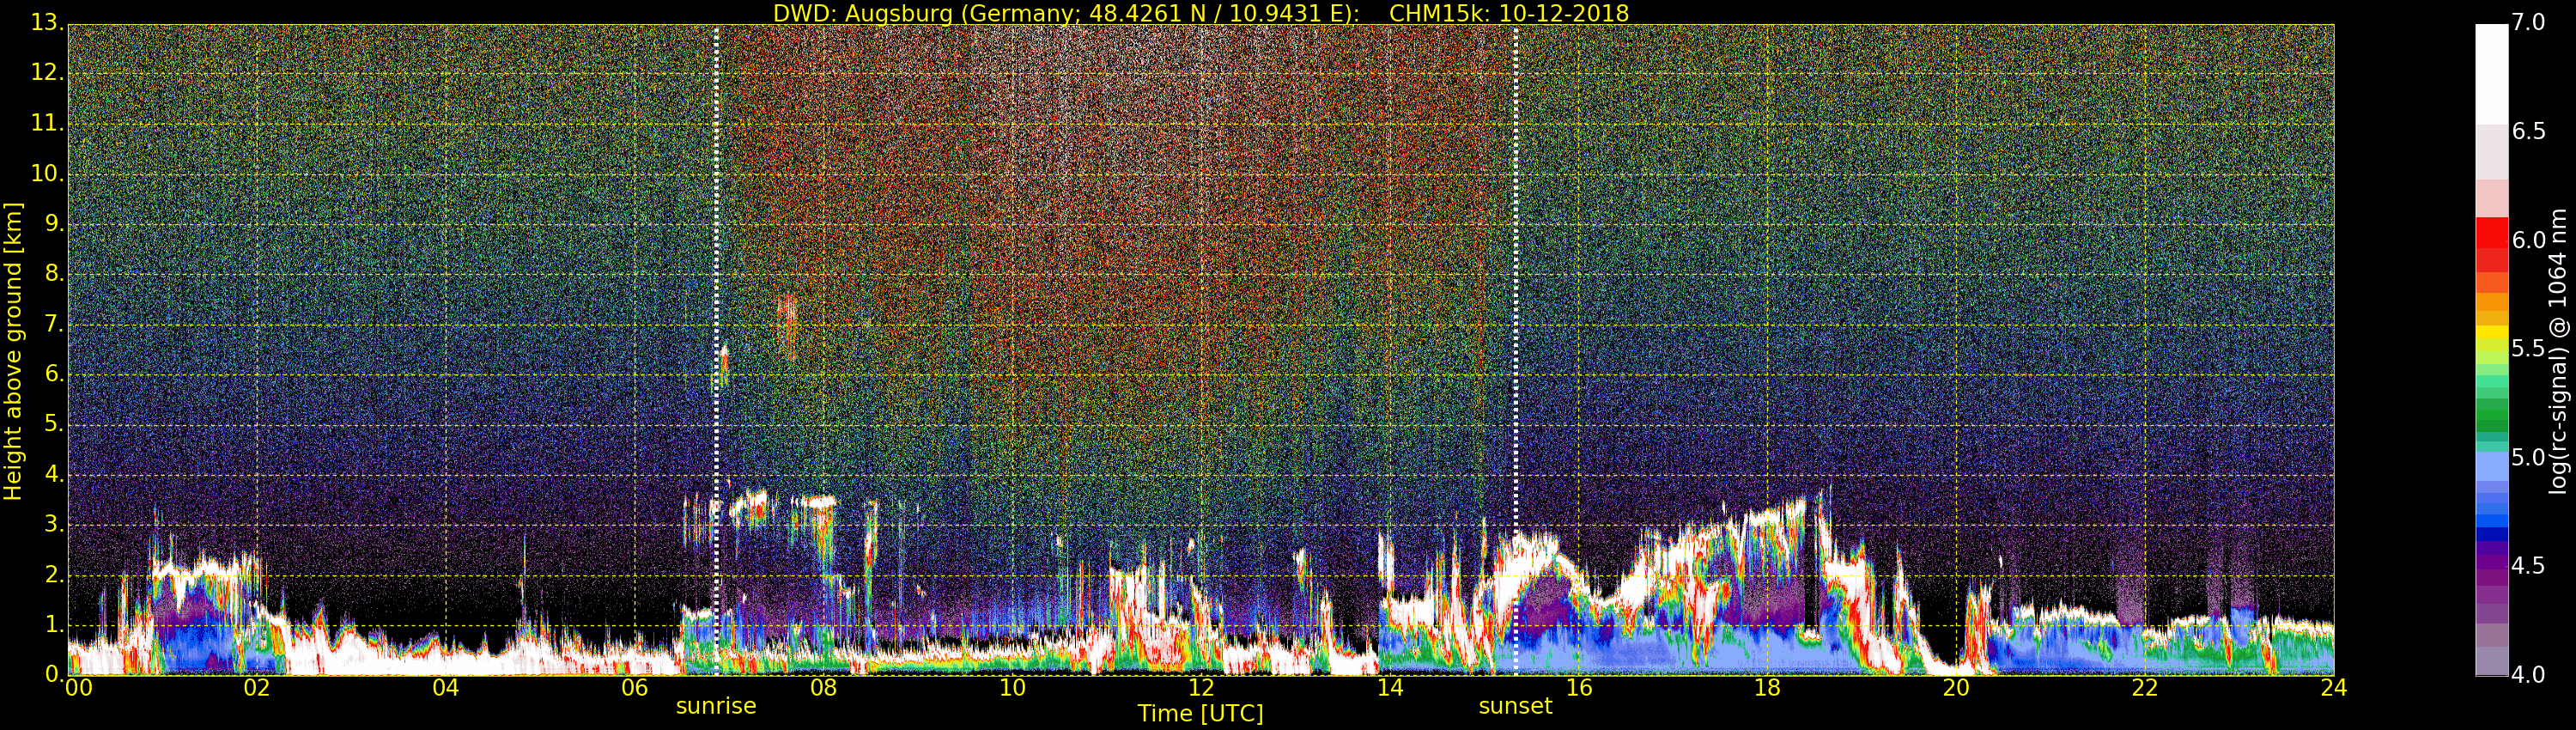Click the '06' time axis tick label

(x=635, y=687)
